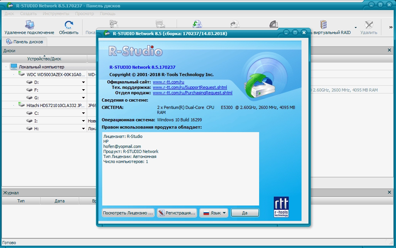396x248 pixels.
Task: Click the drive icon for F:
Action: tap(29, 90)
